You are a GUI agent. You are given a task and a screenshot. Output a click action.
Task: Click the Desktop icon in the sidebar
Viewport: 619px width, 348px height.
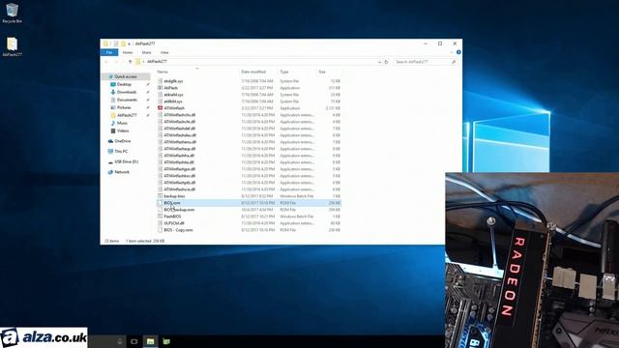tap(113, 84)
